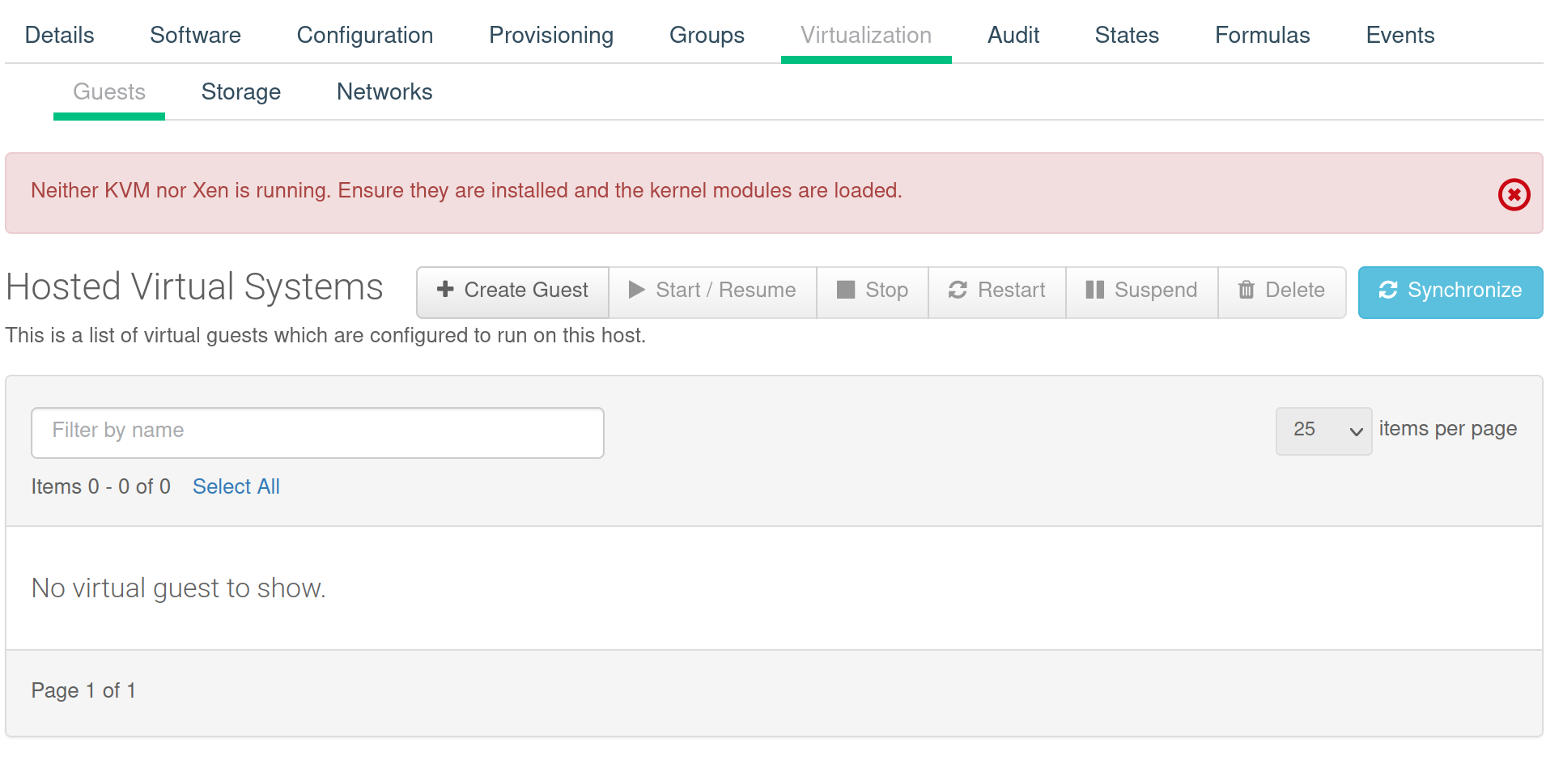Switch to the Networks subtab

pyautogui.click(x=384, y=91)
